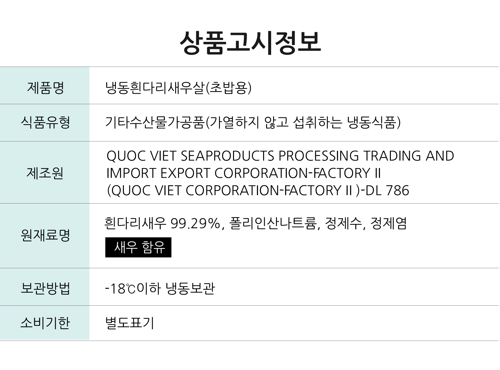Click the black 새우 함유 allergen badge
This screenshot has height=370, width=500.
click(x=138, y=247)
